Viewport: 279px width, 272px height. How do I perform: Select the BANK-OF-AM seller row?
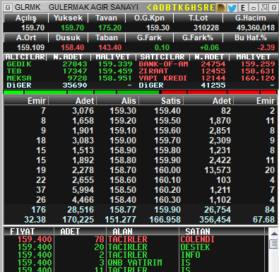click(x=207, y=64)
